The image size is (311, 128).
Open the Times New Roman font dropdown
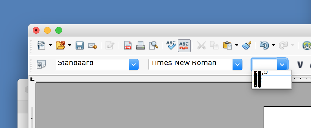click(237, 65)
